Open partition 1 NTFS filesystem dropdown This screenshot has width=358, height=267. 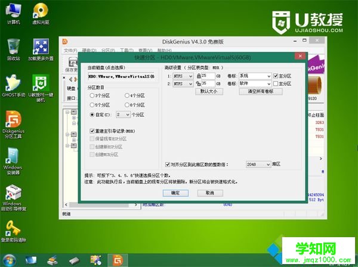(x=183, y=76)
